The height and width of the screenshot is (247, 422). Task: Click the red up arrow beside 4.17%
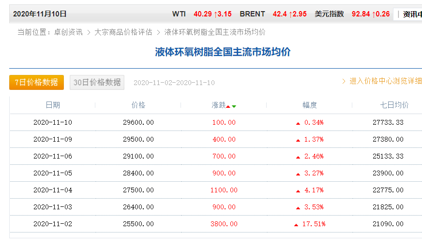298,190
